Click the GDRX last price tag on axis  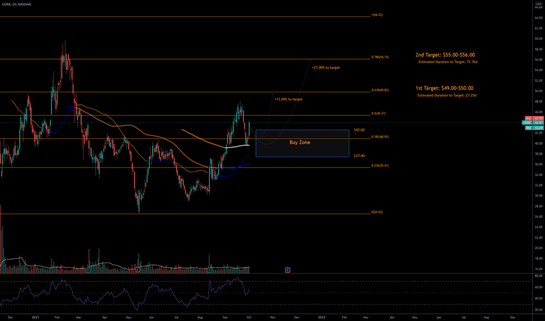(x=533, y=123)
